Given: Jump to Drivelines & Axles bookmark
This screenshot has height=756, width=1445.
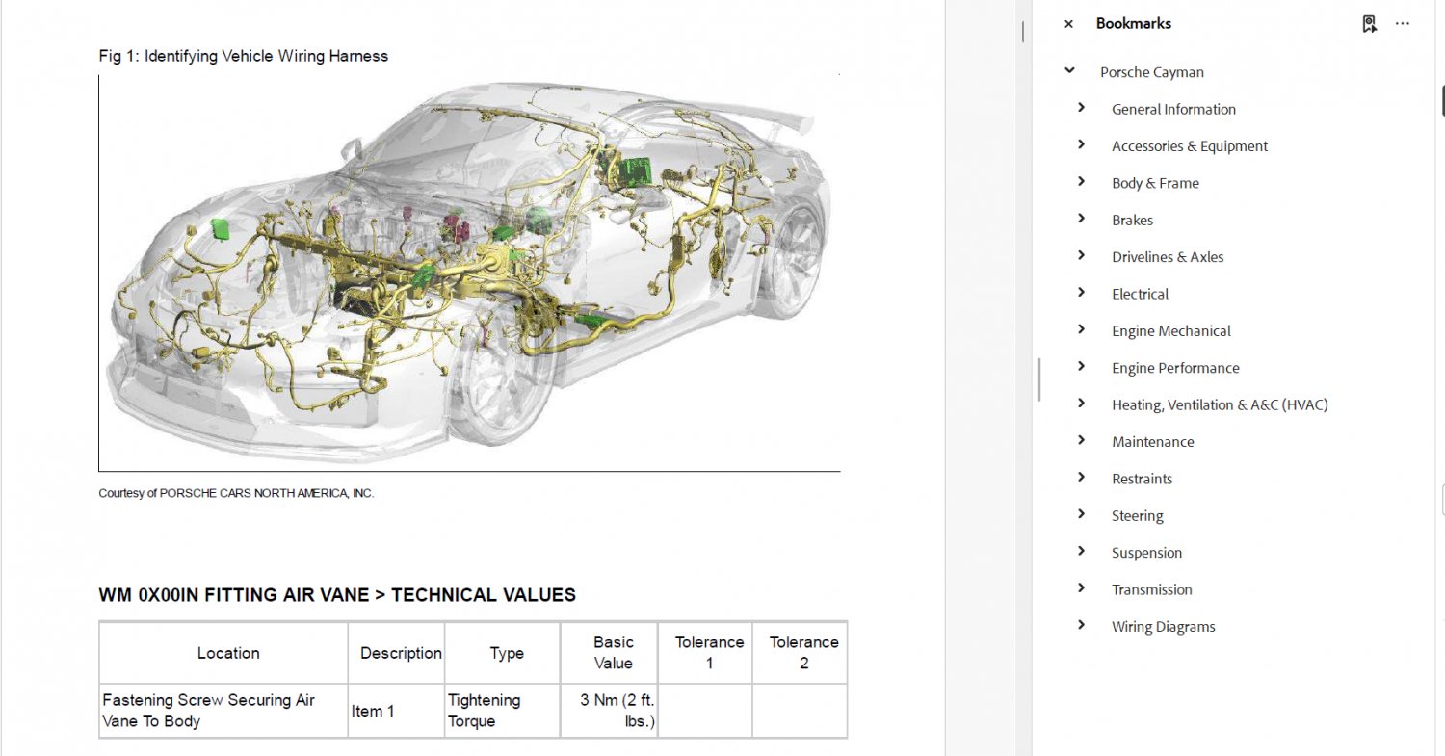Looking at the screenshot, I should tap(1168, 257).
